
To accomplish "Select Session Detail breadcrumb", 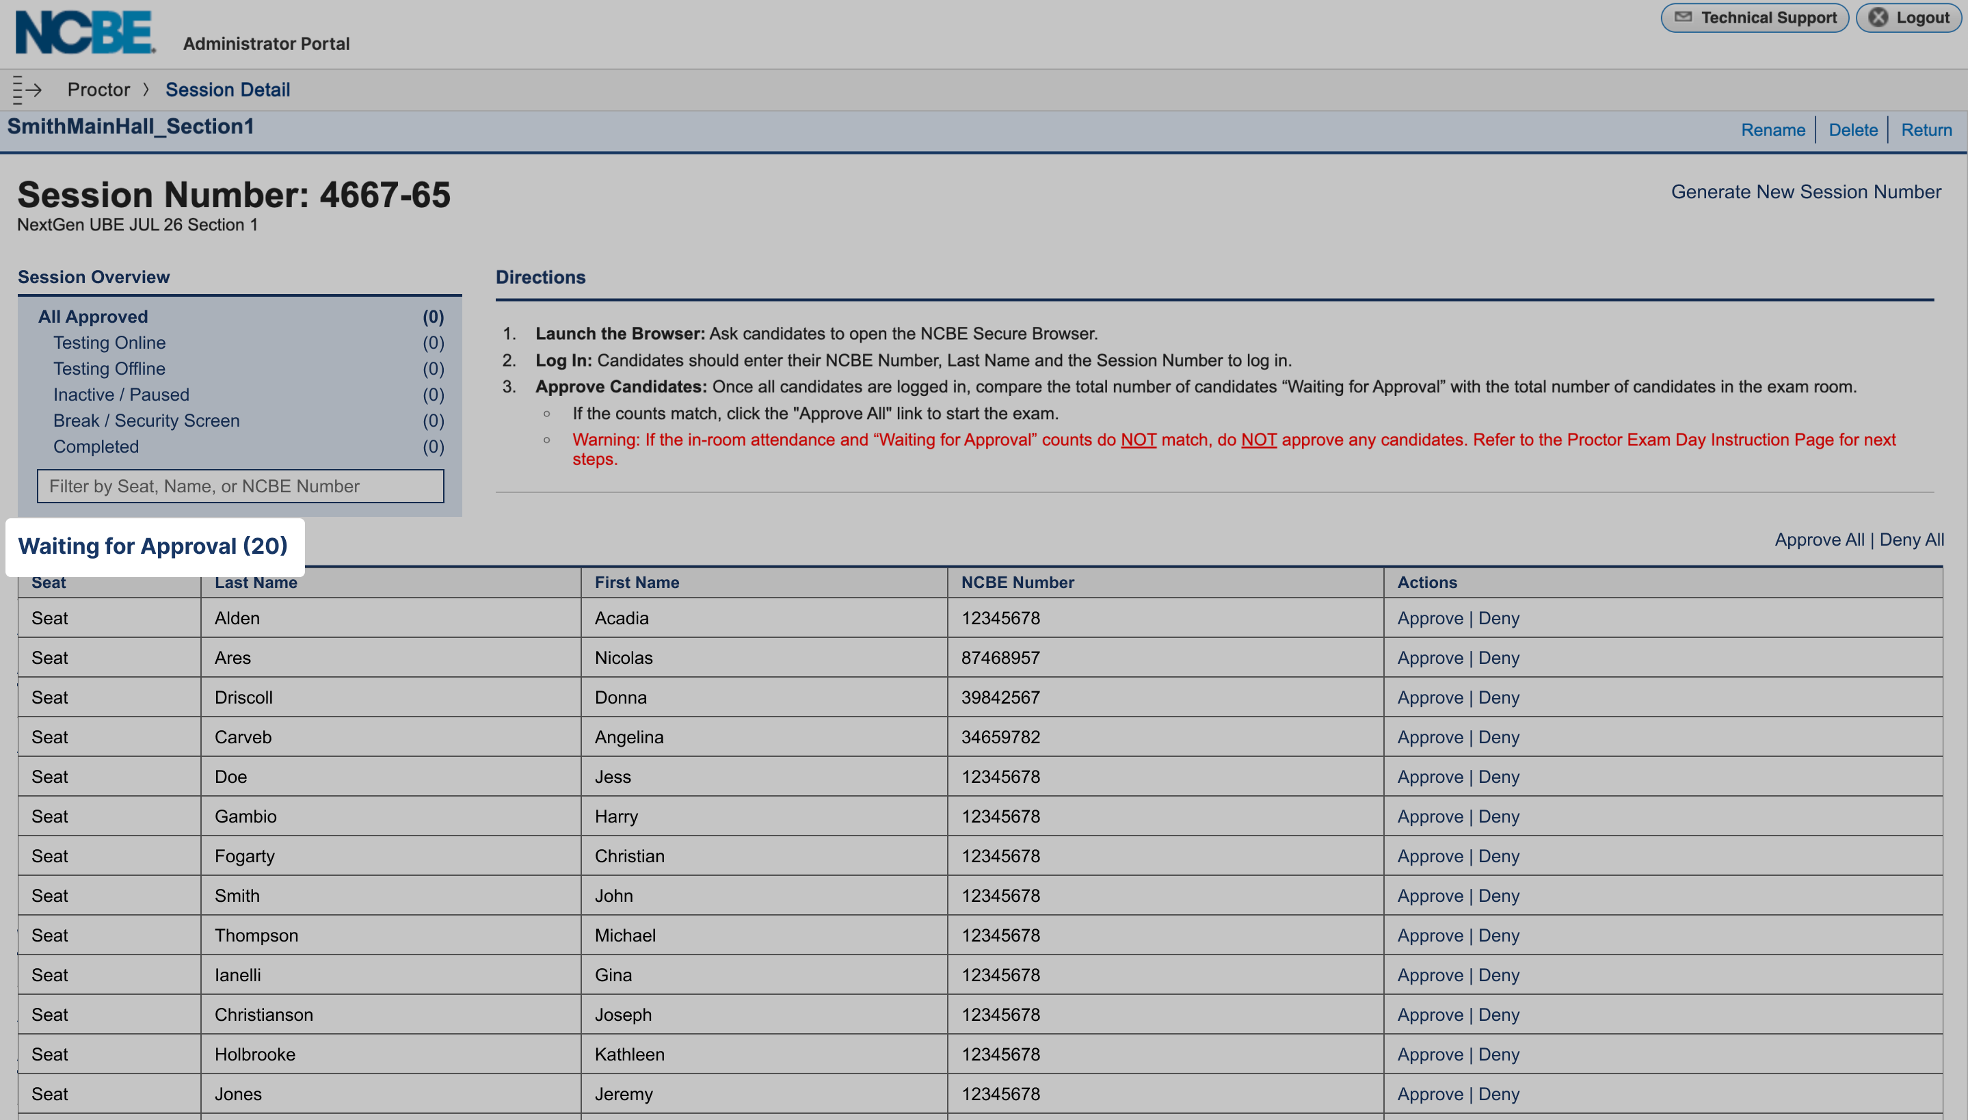I will click(x=228, y=90).
